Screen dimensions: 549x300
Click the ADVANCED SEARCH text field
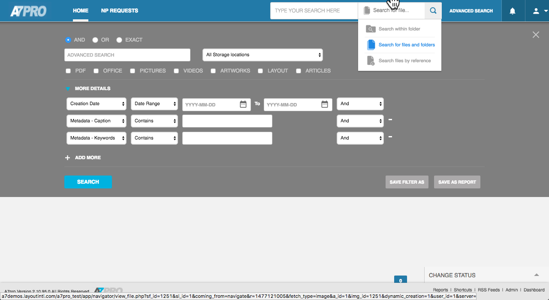point(127,55)
